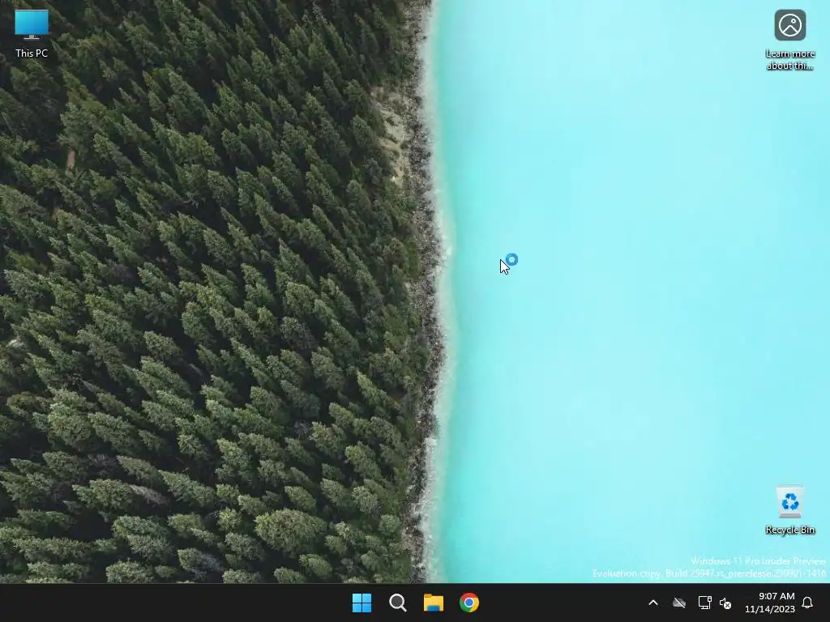Screen dimensions: 830x622
Task: Open the Windows Start menu
Action: point(362,603)
